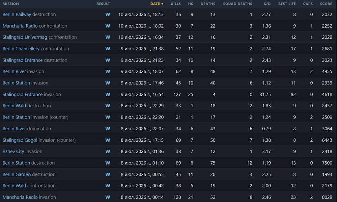Sort table by the DATE column header
The image size is (337, 202).
[x=157, y=4]
